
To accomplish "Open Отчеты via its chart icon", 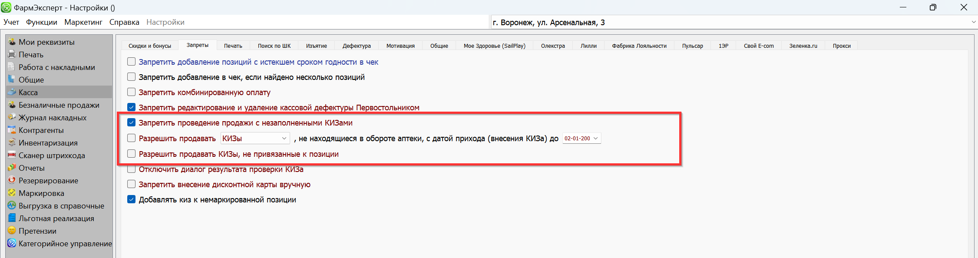I will click(12, 168).
